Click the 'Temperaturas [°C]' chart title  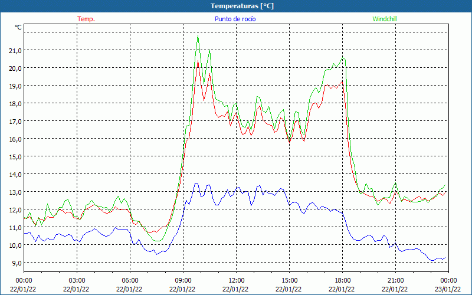(x=242, y=6)
